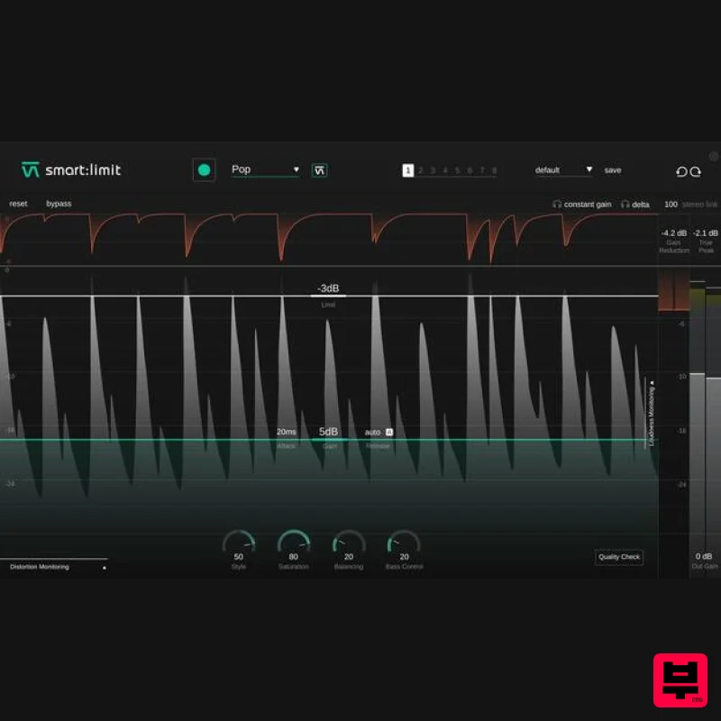
Task: Click the headphone icon next to constant gain
Action: 557,205
